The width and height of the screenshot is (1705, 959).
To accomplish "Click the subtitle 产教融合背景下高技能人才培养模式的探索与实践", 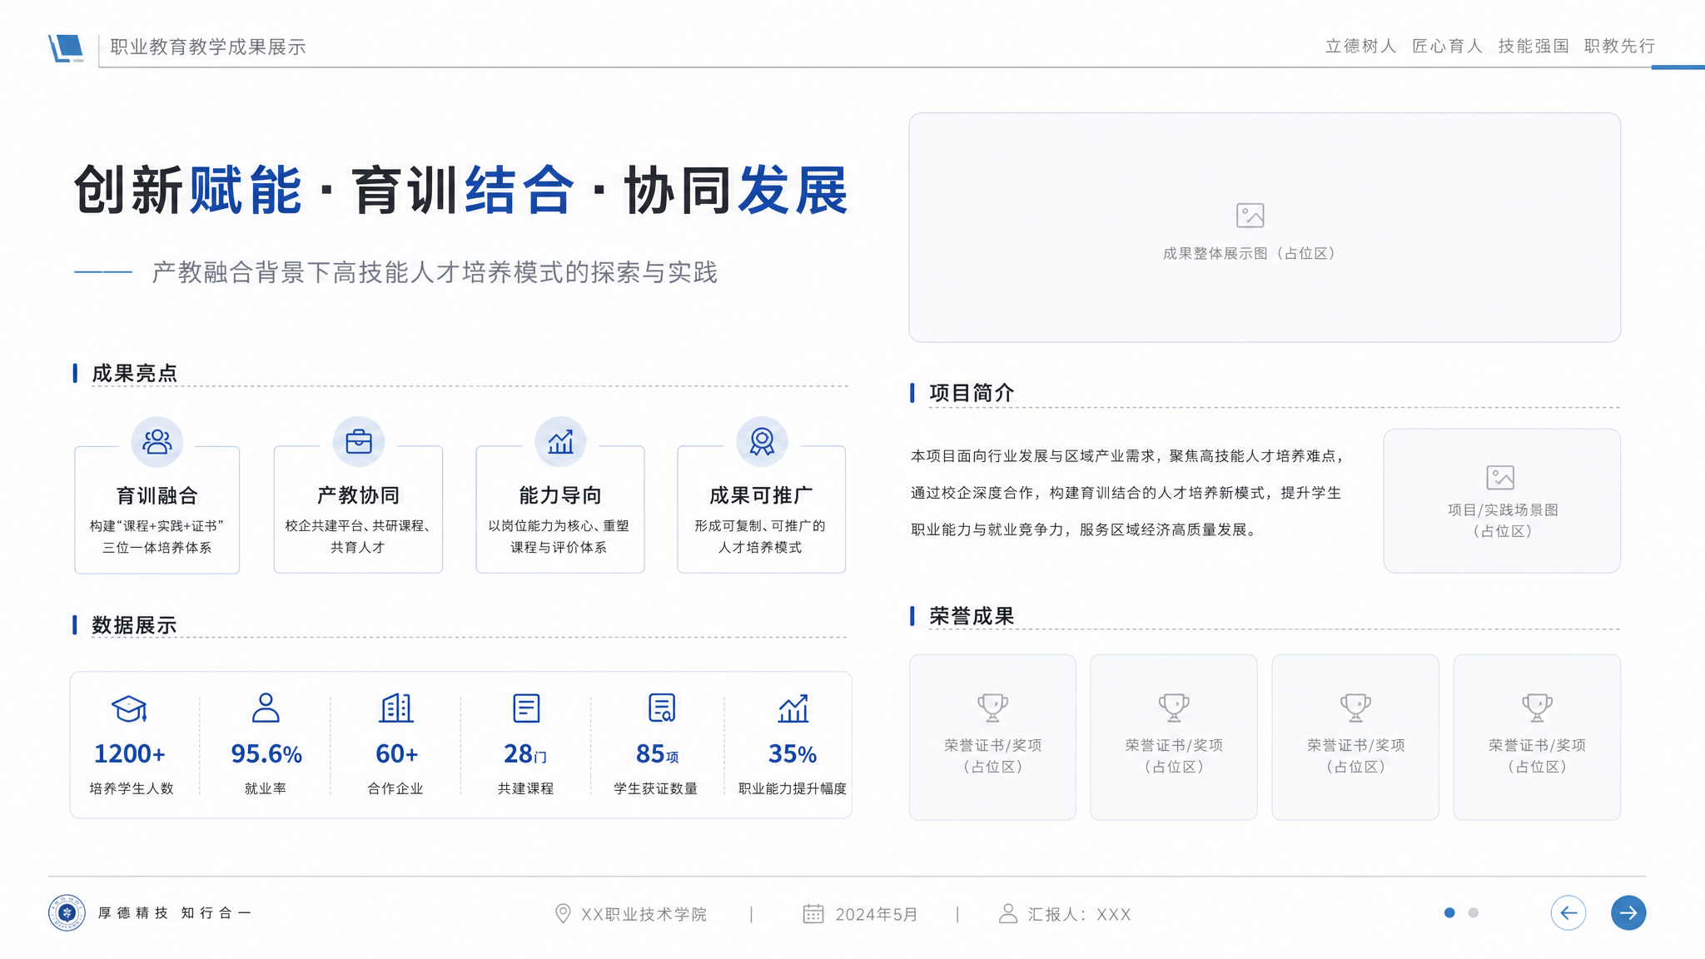I will (x=435, y=272).
